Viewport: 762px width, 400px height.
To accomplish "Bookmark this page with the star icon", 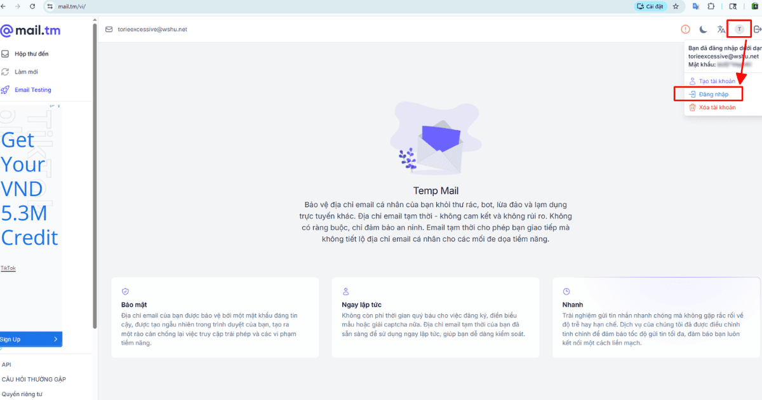I will (x=676, y=6).
